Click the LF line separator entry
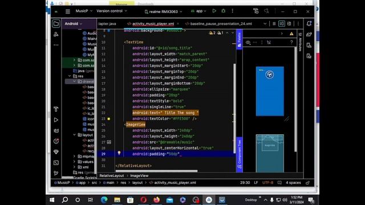Viewport: 365px width, 205px height. (256, 183)
